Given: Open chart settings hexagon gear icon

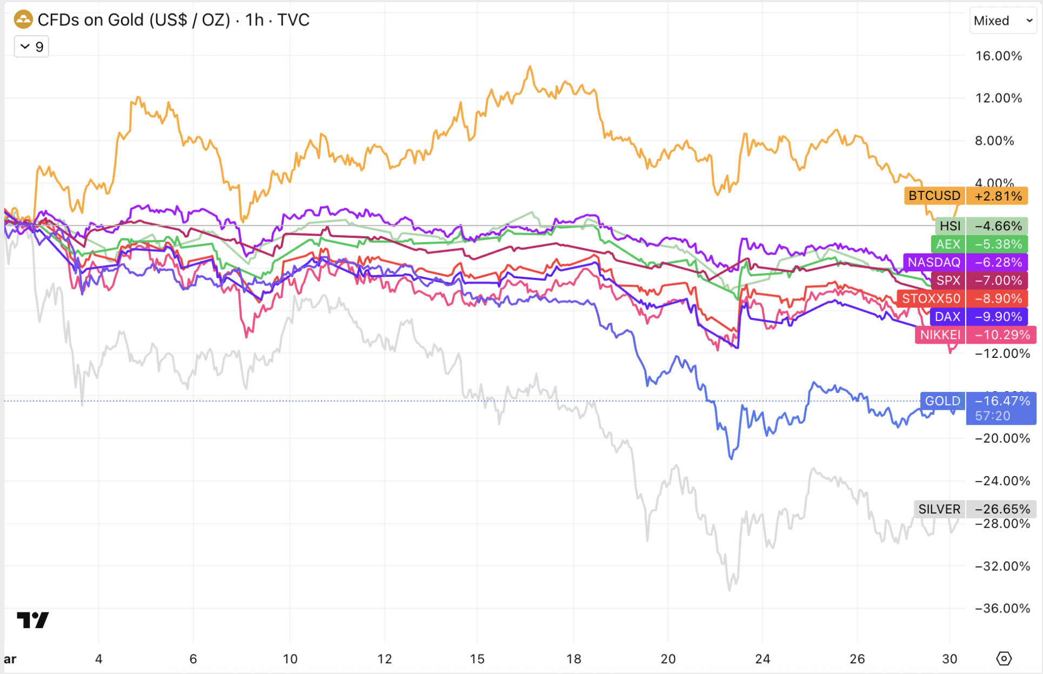Looking at the screenshot, I should point(1004,658).
